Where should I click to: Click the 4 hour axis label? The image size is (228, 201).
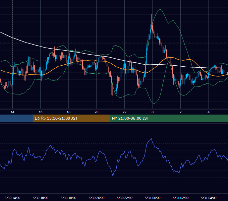(x=209, y=112)
